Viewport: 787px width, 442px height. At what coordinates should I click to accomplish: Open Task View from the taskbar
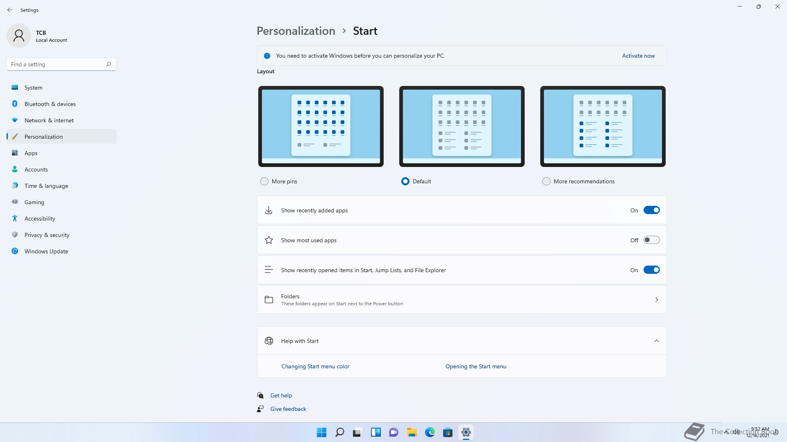coord(357,432)
